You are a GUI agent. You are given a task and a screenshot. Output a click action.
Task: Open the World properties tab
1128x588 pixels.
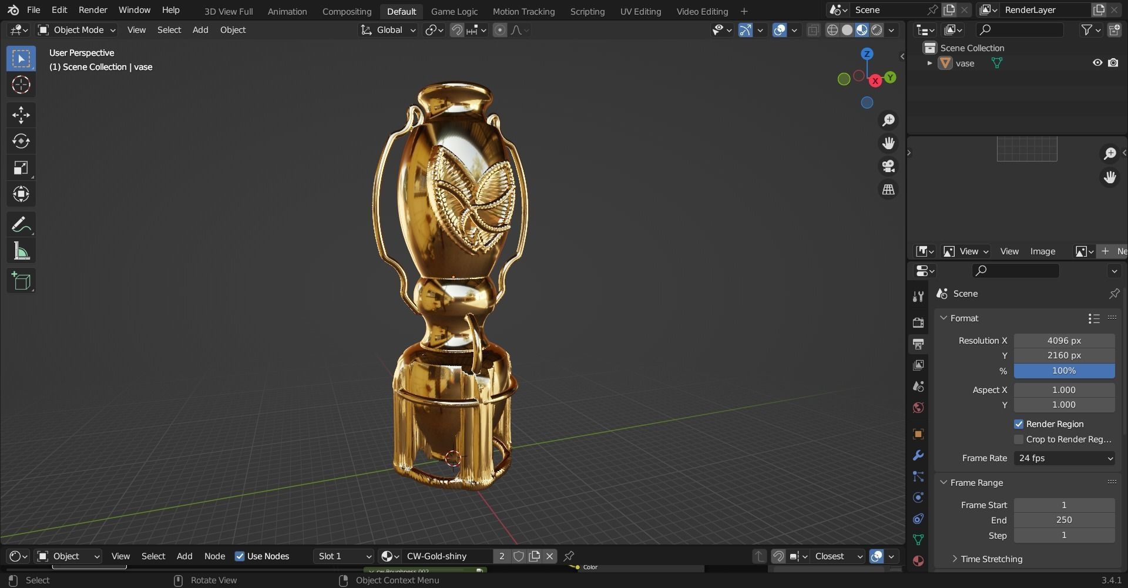point(918,408)
